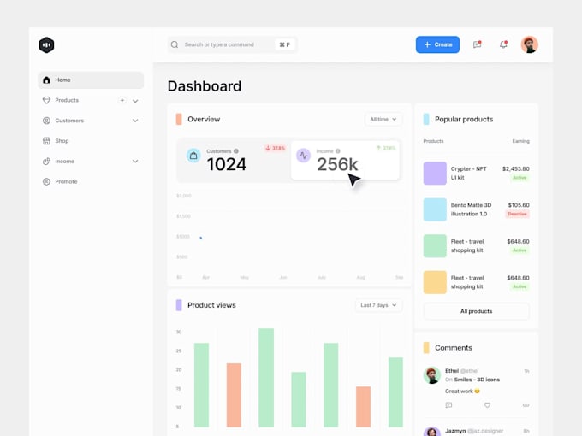582x436 pixels.
Task: Click the purple Crypter product thumbnail
Action: 435,174
